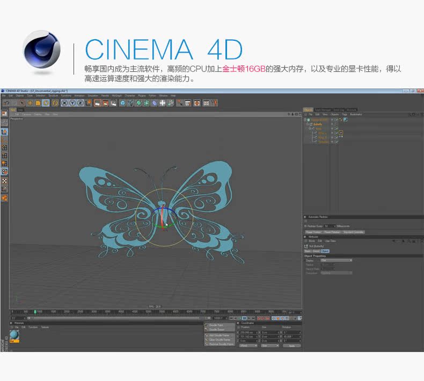Click the Add Doodle Frame button
This screenshot has height=381, width=424.
220,335
